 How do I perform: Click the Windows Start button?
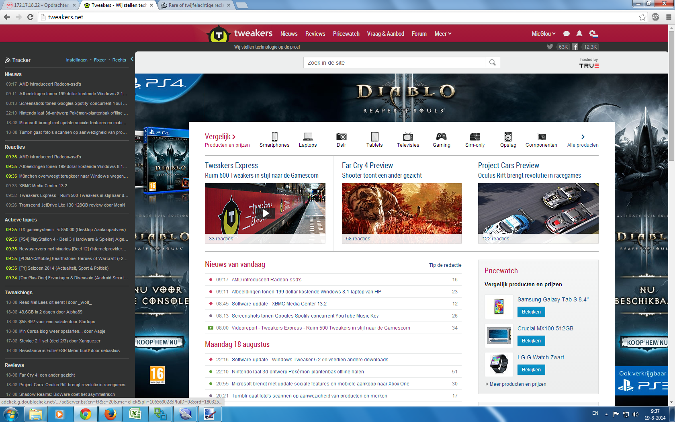(x=10, y=414)
